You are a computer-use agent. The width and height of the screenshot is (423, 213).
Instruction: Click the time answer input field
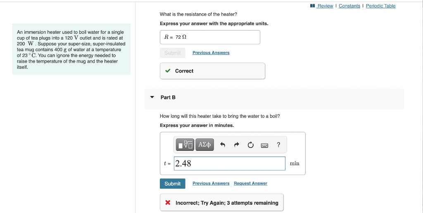[x=230, y=163]
